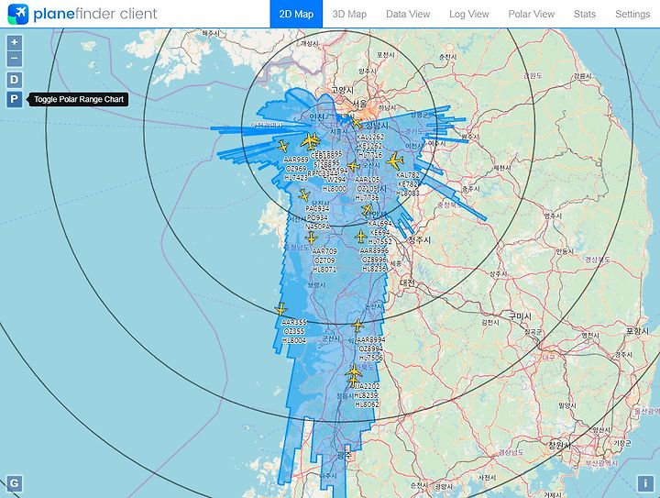Select the aircraft icon above KAL1262
Image resolution: width=660 pixels, height=498 pixels.
tap(356, 123)
